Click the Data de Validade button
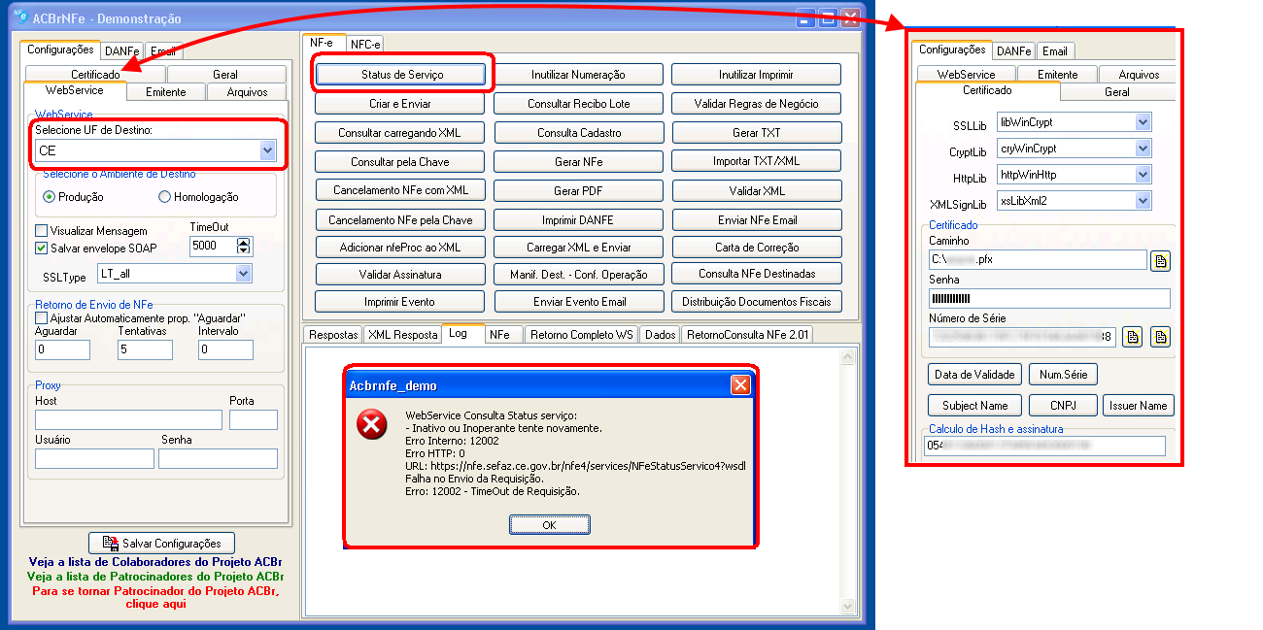The width and height of the screenshot is (1263, 630). pos(973,374)
